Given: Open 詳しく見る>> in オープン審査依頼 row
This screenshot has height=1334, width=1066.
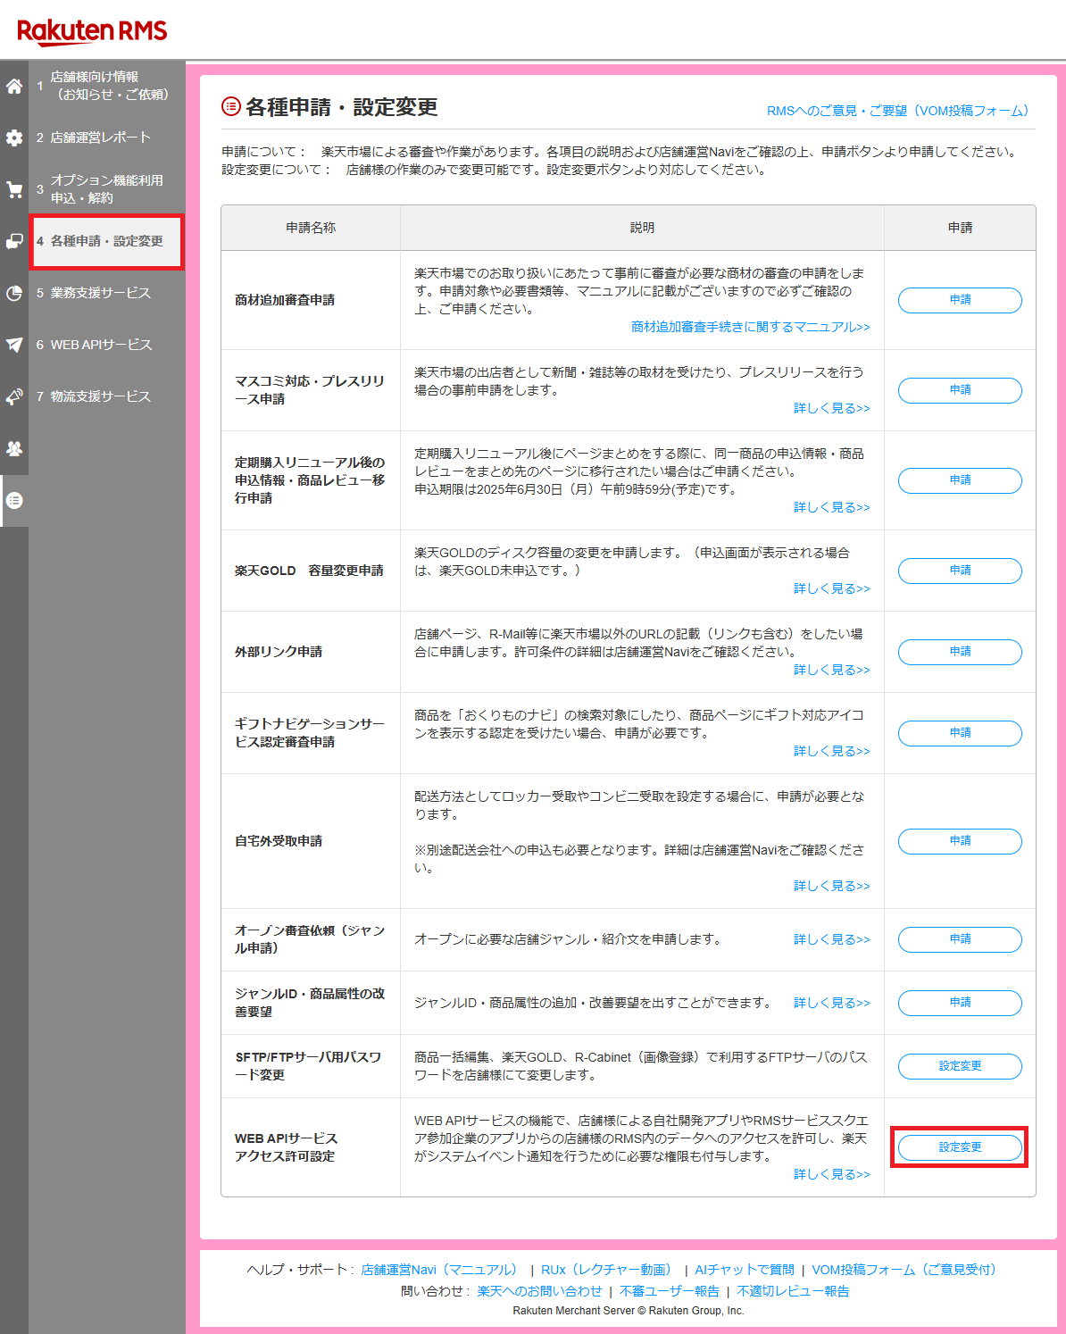Looking at the screenshot, I should click(832, 939).
